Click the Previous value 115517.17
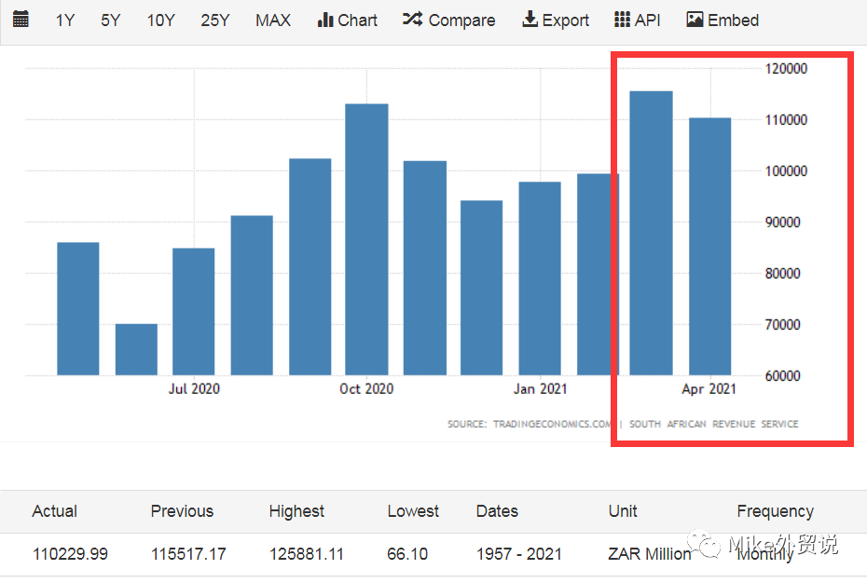 coord(188,554)
